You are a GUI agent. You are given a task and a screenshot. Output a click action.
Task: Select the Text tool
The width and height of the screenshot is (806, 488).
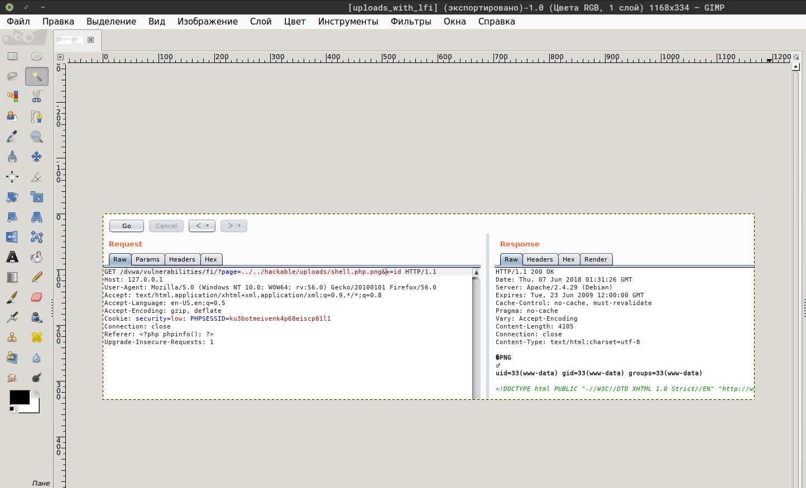click(x=12, y=257)
